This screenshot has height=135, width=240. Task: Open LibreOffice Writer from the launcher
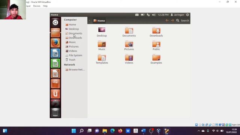point(55,53)
